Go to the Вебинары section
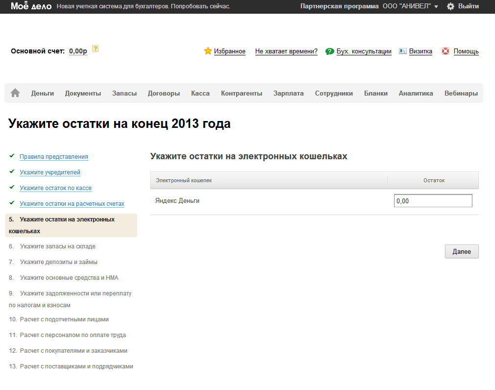Viewport: 495px width, 390px height. tap(461, 93)
